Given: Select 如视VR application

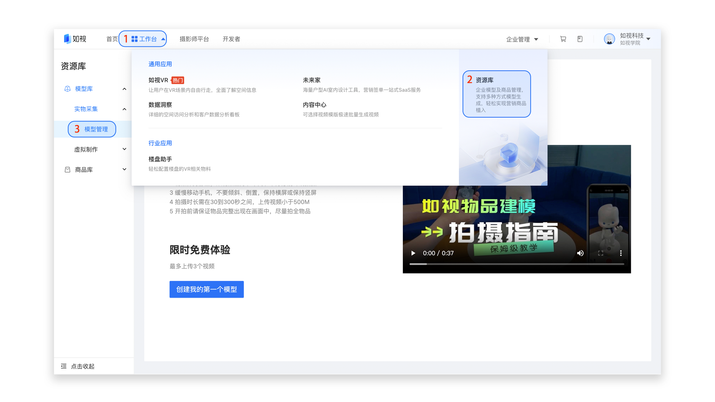Looking at the screenshot, I should tap(158, 80).
